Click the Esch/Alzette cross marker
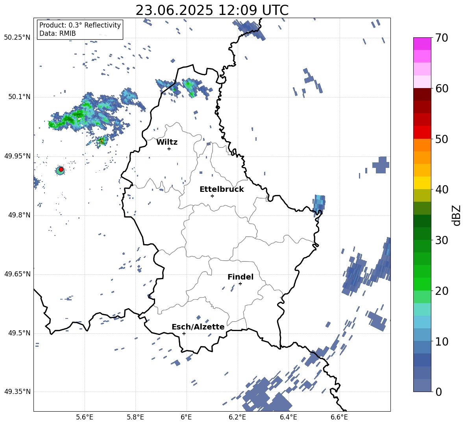The width and height of the screenshot is (466, 425). [184, 333]
